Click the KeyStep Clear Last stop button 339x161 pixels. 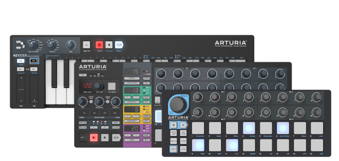(109, 45)
